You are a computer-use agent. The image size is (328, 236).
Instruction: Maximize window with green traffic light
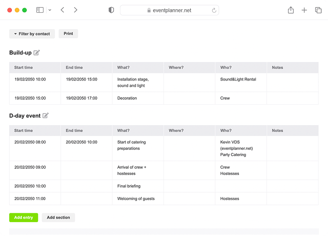[x=25, y=10]
